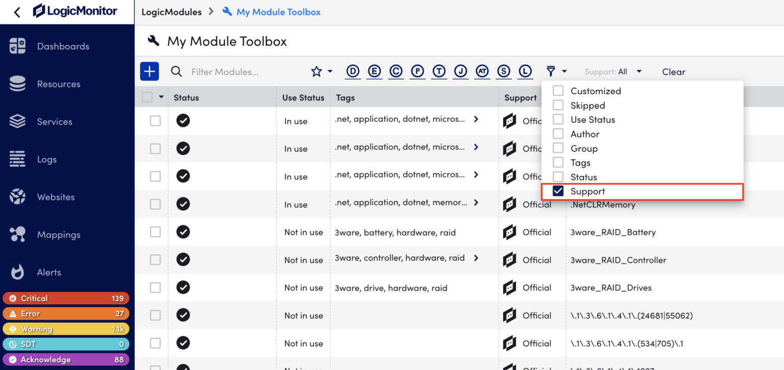Viewport: 784px width, 370px height.
Task: Uncheck the Support filter checkbox
Action: pyautogui.click(x=558, y=191)
